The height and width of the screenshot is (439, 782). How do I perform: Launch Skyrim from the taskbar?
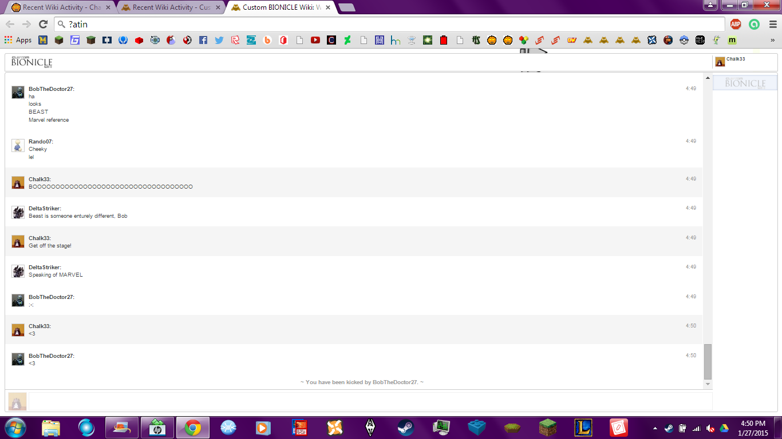[370, 428]
